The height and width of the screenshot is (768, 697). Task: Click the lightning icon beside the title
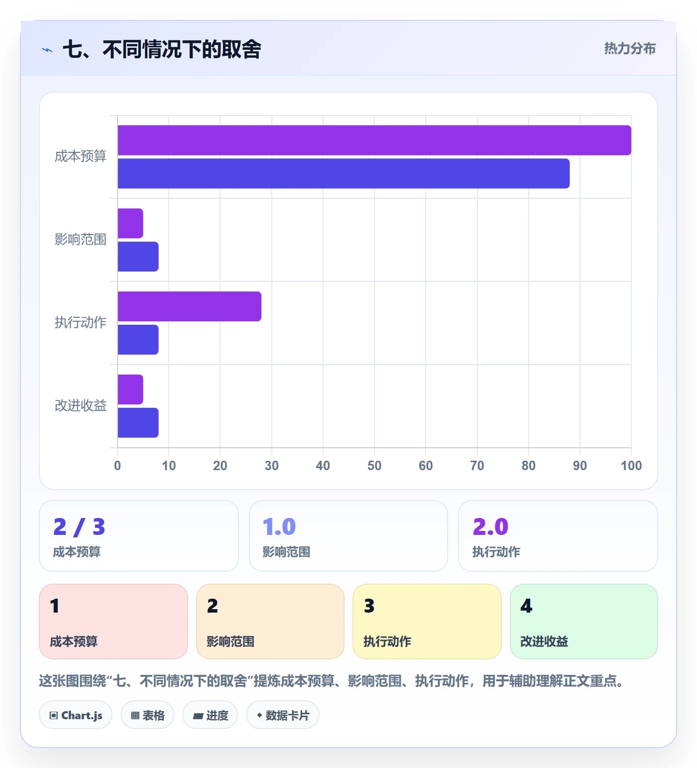pyautogui.click(x=47, y=50)
